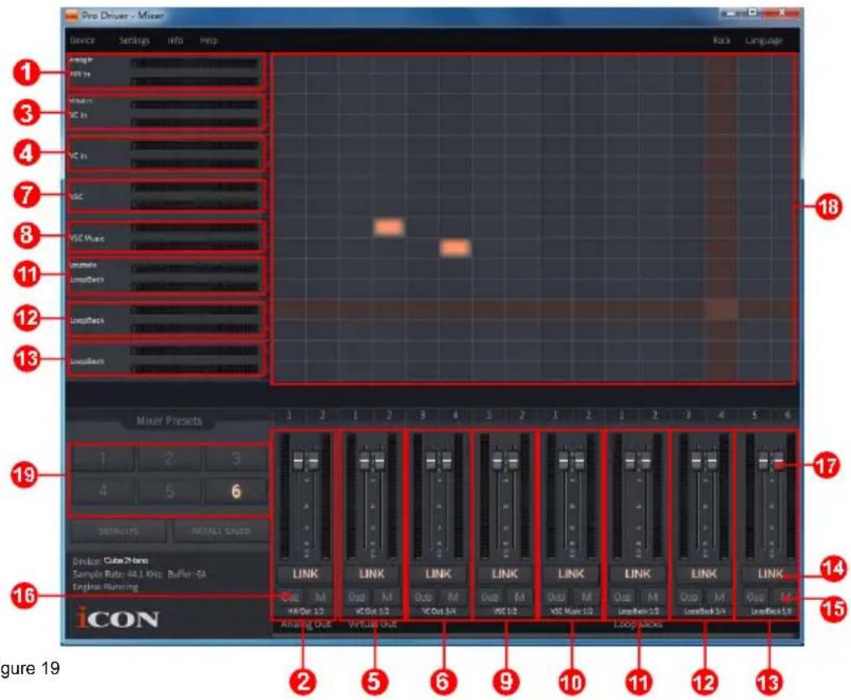Open the Help menu
Screen dimensions: 851x700
click(208, 40)
